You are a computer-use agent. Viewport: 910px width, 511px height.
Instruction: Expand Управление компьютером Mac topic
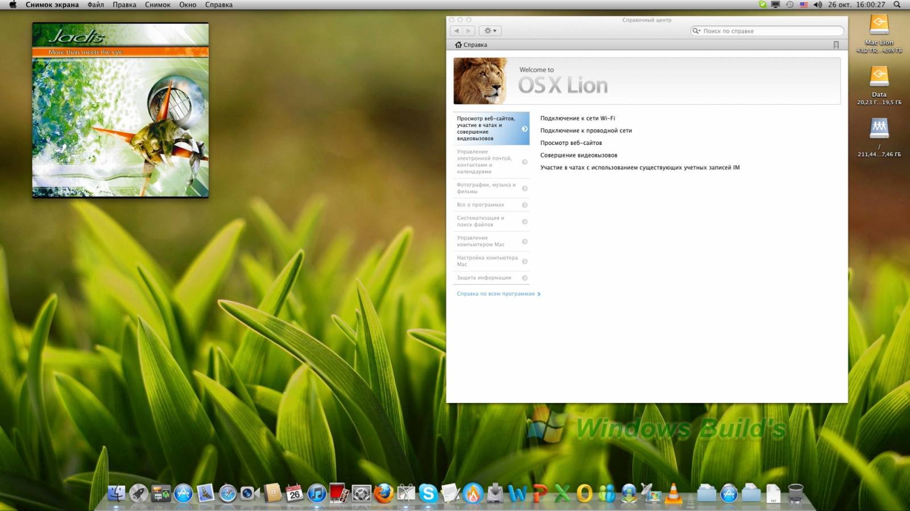[491, 241]
